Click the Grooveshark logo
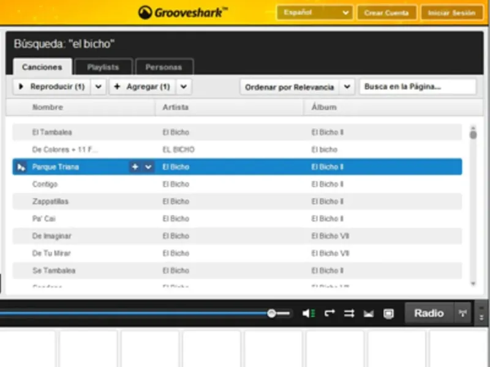490x367 pixels. tap(183, 12)
